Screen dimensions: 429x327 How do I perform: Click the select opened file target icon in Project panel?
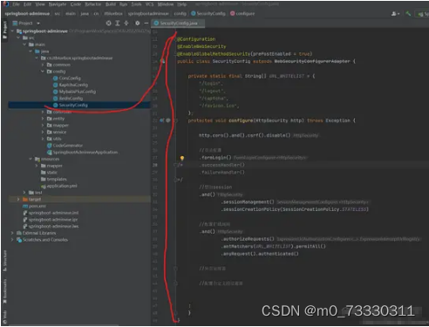click(x=108, y=23)
